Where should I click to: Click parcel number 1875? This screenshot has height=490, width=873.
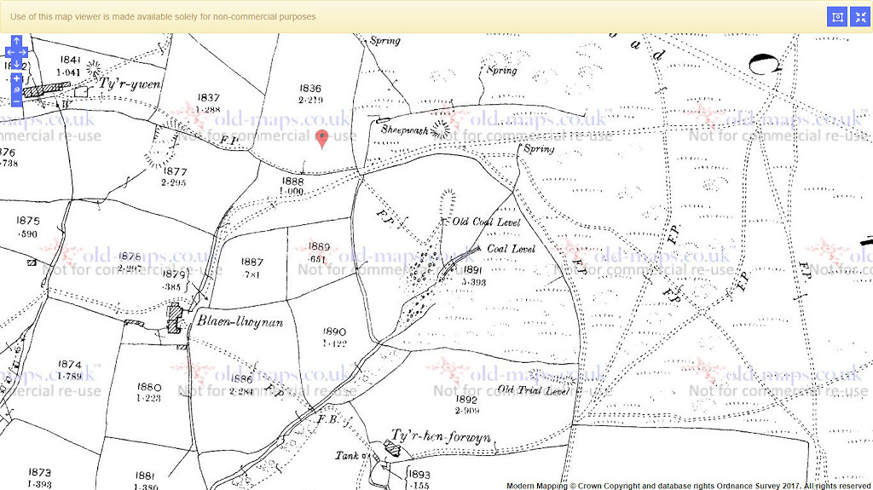(28, 221)
